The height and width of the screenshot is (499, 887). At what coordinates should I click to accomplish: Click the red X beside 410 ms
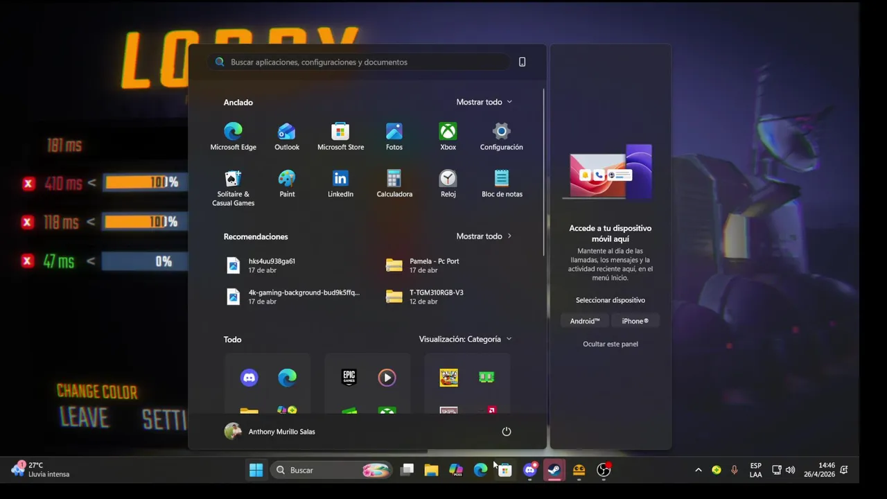(28, 184)
